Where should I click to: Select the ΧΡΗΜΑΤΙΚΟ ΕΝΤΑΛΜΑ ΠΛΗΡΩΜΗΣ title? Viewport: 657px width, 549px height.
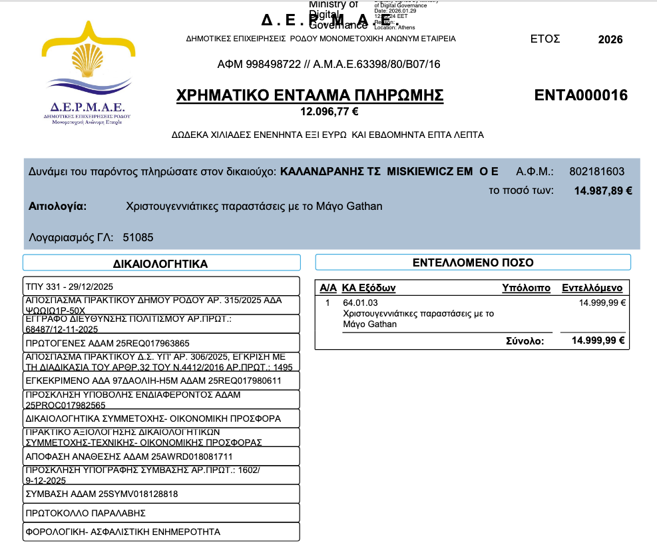point(310,96)
